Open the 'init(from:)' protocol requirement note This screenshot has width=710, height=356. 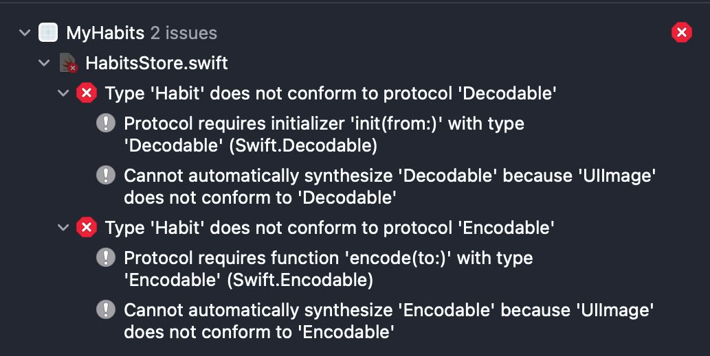point(324,134)
